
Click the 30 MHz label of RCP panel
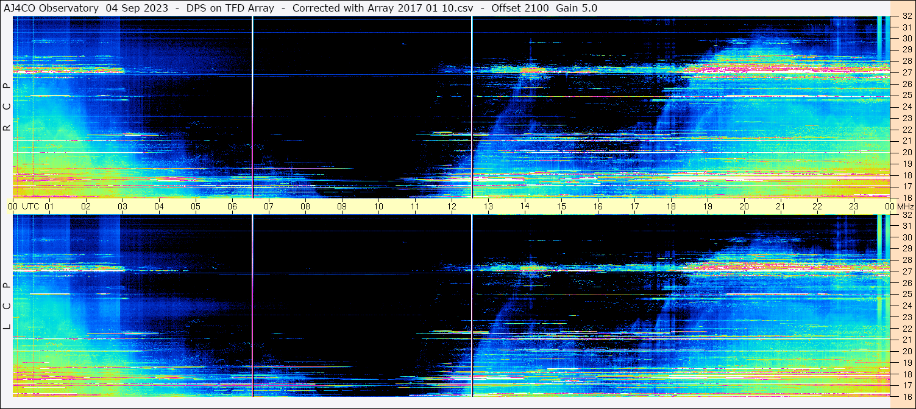coord(907,38)
